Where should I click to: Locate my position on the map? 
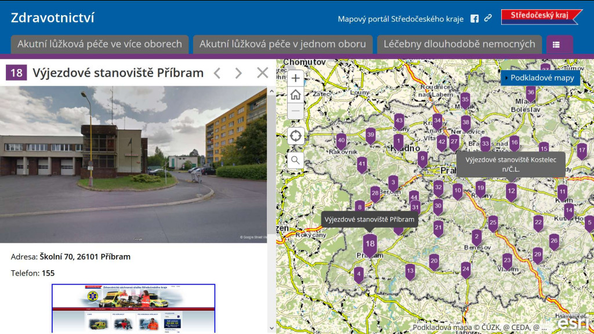[295, 136]
